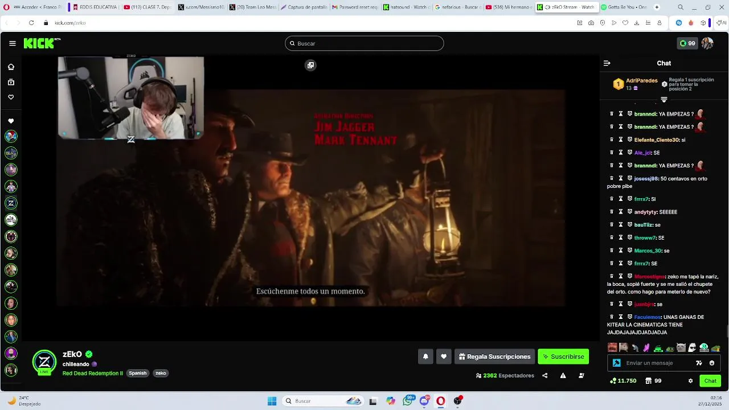729x410 pixels.
Task: Open Browse icon in left sidebar
Action: click(x=11, y=82)
